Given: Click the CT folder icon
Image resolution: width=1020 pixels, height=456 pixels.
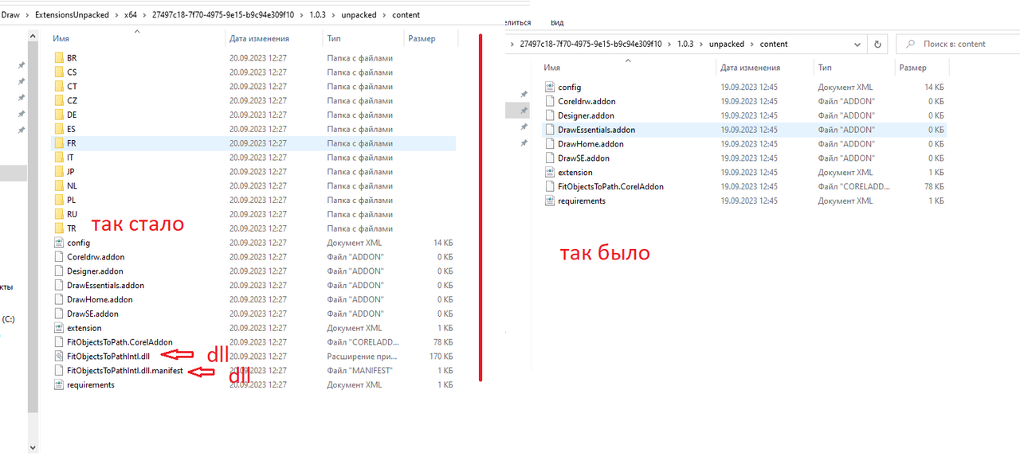Looking at the screenshot, I should 59,87.
